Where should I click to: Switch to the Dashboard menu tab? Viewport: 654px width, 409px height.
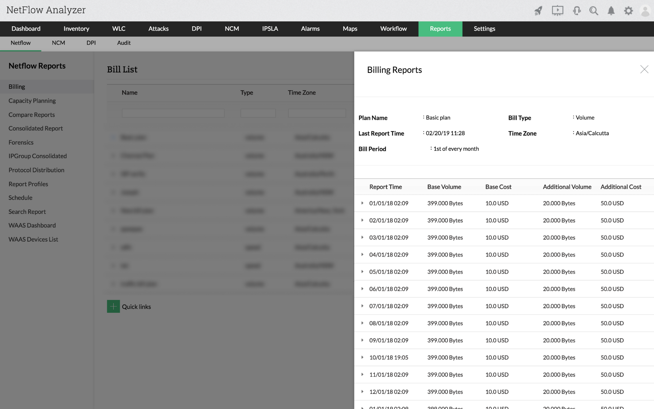(x=26, y=29)
